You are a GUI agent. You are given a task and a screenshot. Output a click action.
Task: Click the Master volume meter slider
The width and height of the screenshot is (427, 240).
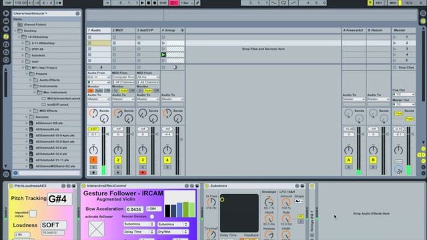408,151
